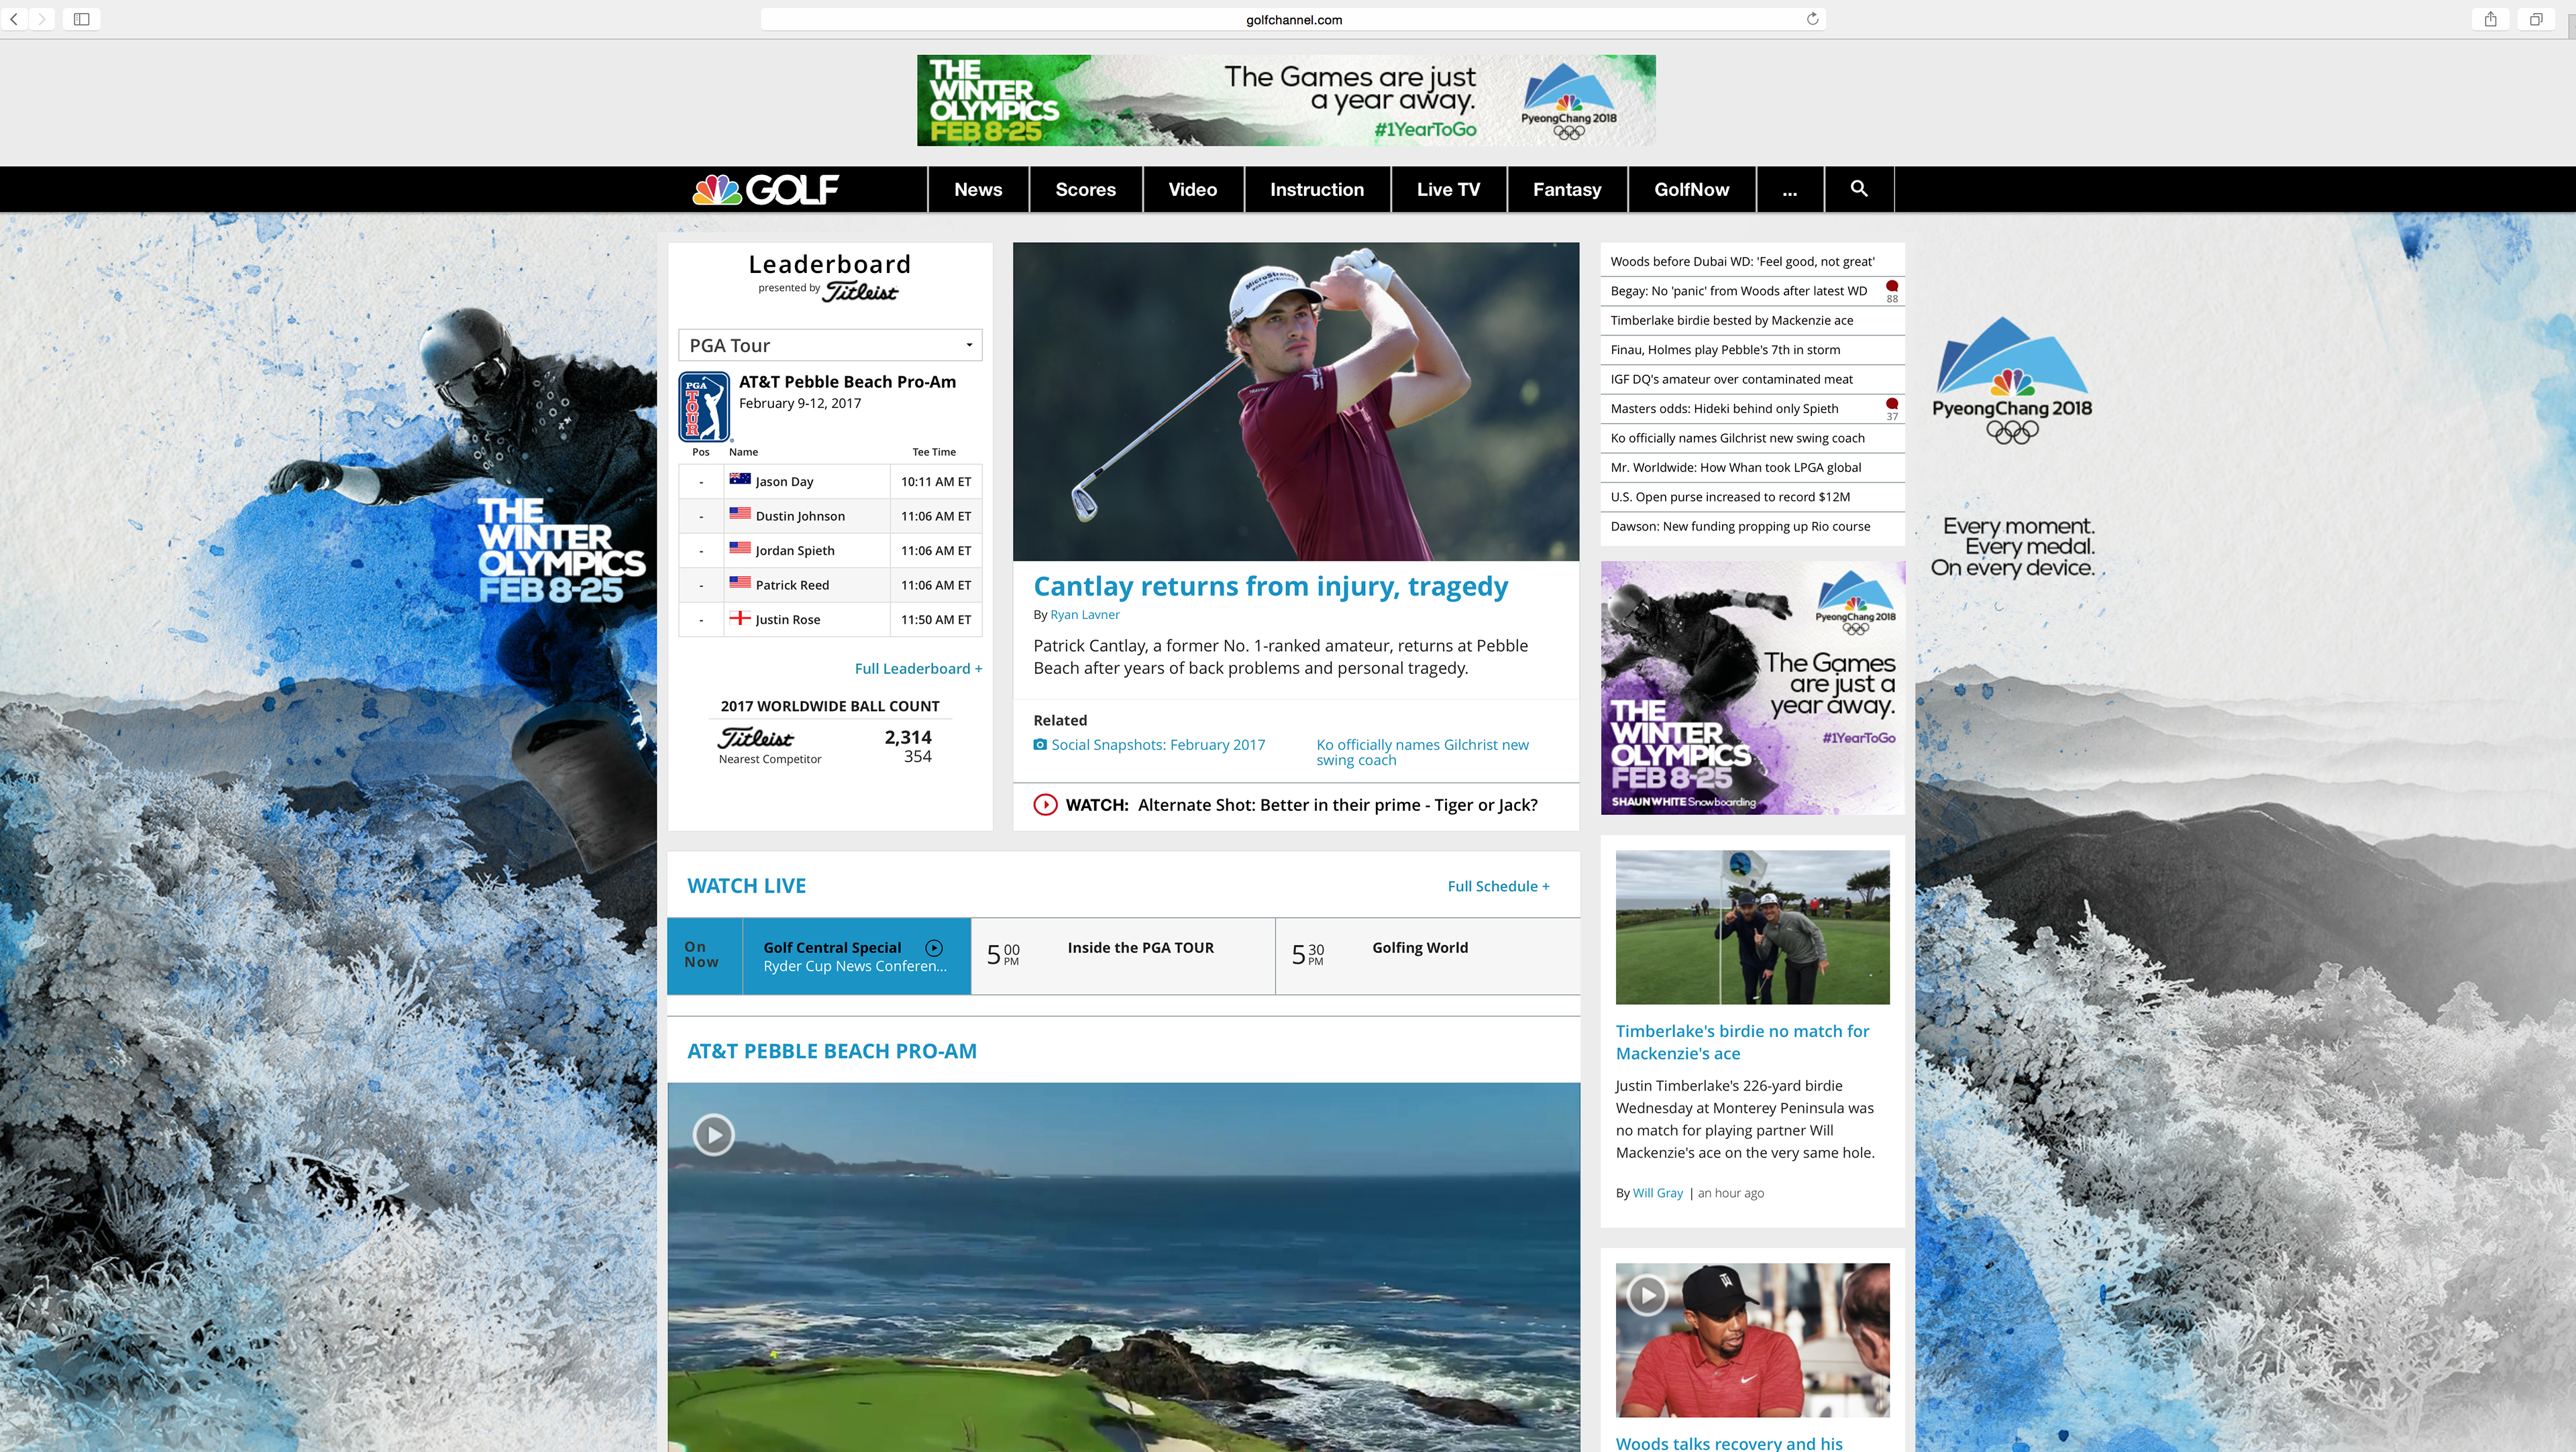The width and height of the screenshot is (2576, 1452).
Task: Open 'Masters odds: Hideki behind only Spieth'
Action: click(1724, 409)
